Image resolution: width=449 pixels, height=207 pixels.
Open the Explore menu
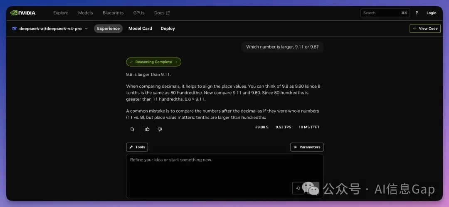pyautogui.click(x=61, y=13)
